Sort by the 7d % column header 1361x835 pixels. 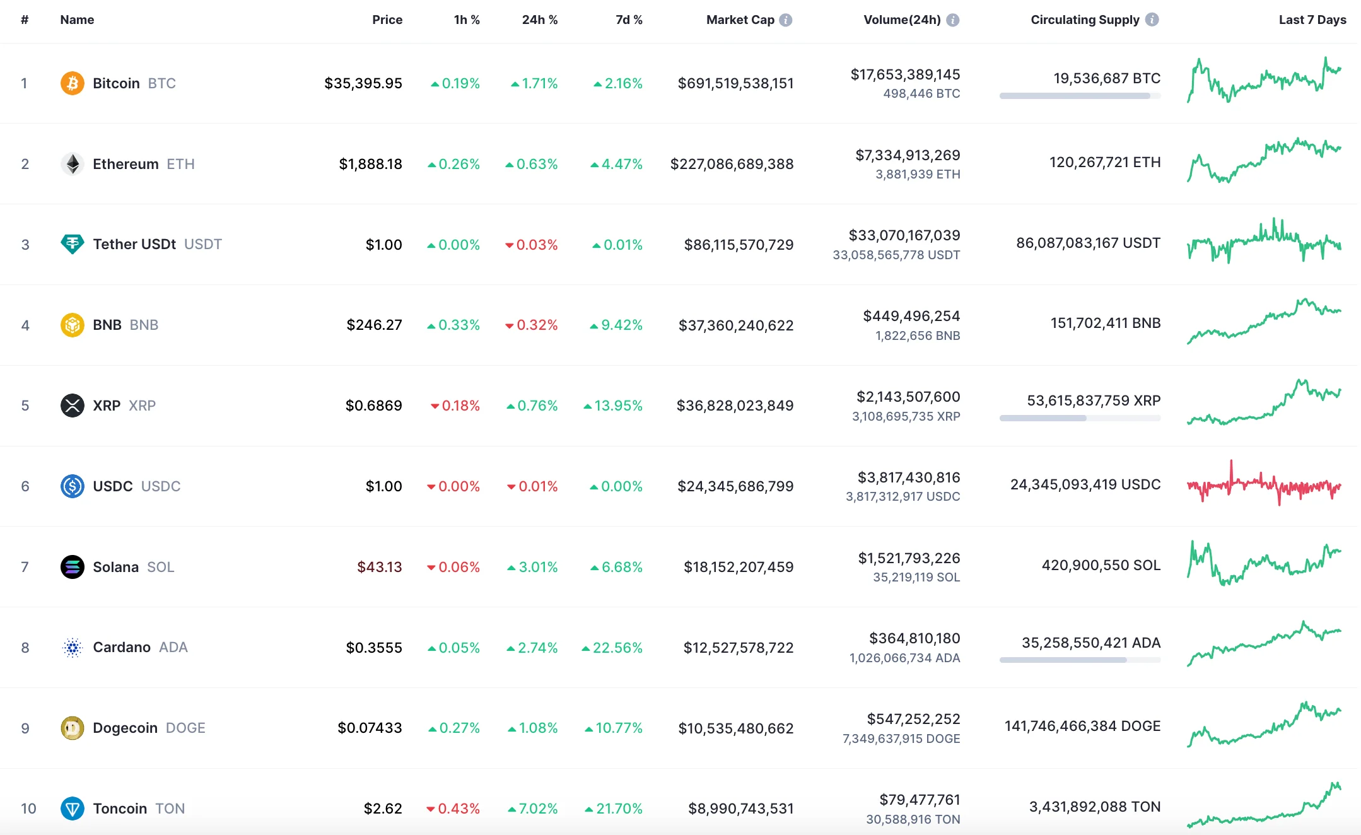(x=629, y=20)
